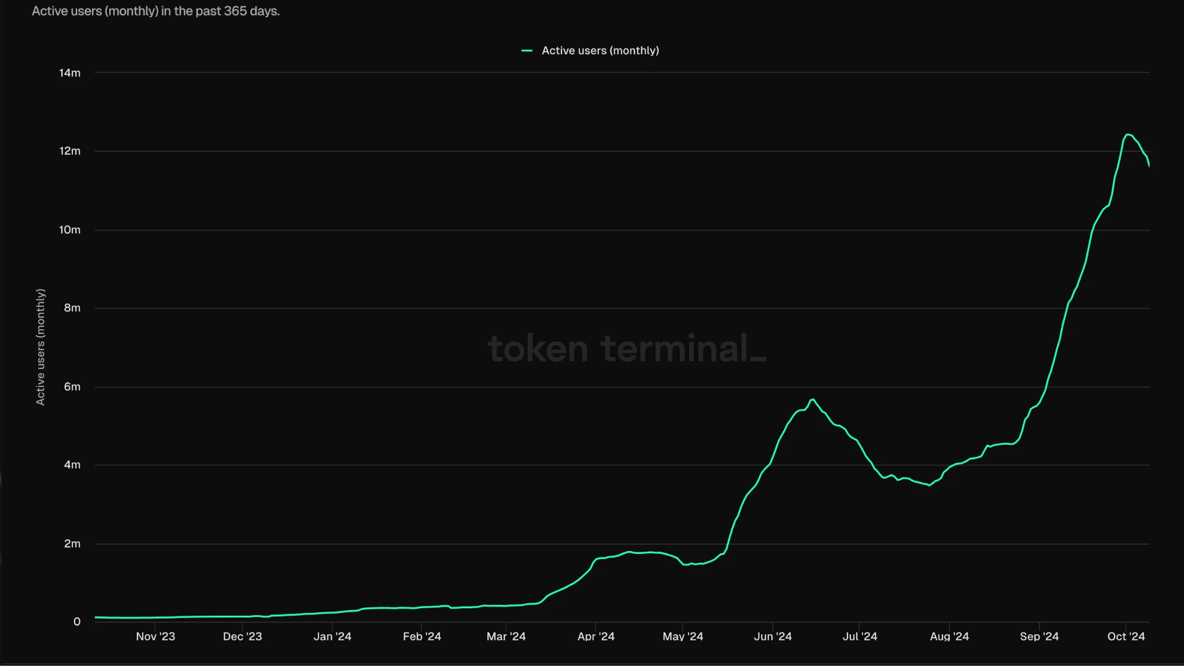Click the 14m y-axis tick label

[69, 73]
